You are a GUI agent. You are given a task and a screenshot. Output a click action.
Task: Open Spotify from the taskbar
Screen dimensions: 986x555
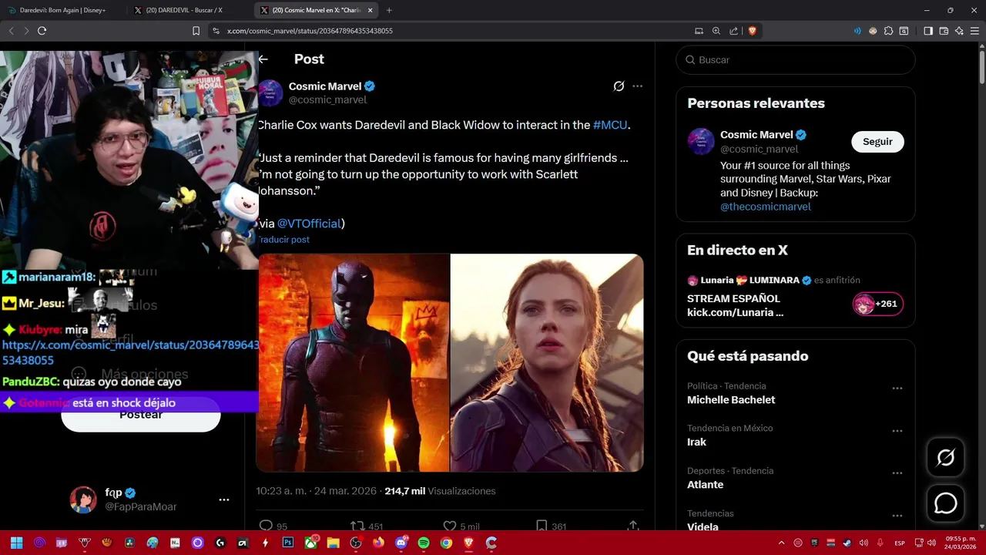424,543
